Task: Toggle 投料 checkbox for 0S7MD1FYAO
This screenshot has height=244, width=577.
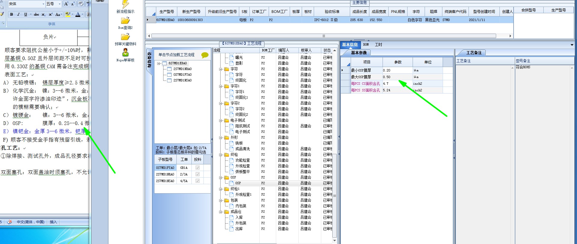Action: click(197, 168)
